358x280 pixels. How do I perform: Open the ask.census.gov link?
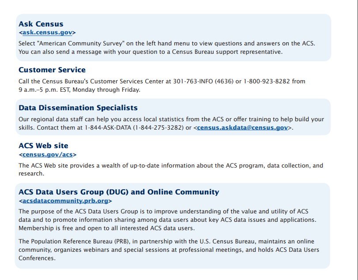coord(47,33)
